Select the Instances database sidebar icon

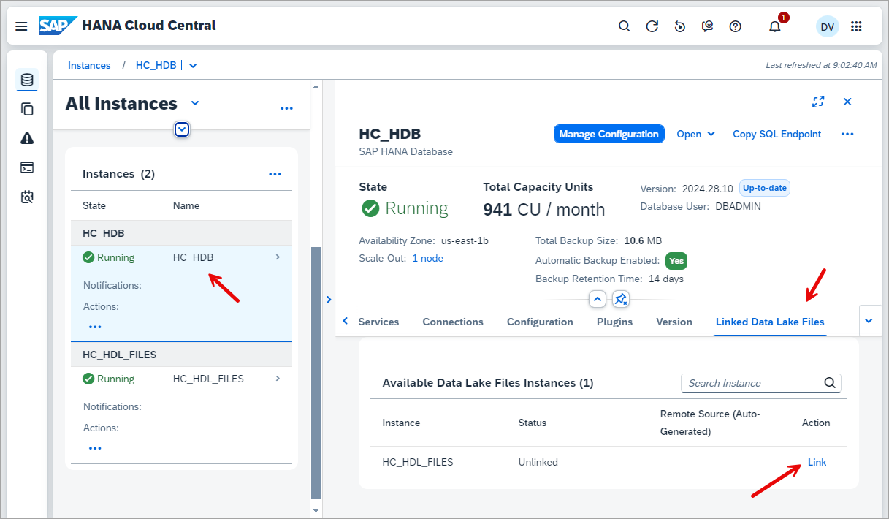pos(27,80)
